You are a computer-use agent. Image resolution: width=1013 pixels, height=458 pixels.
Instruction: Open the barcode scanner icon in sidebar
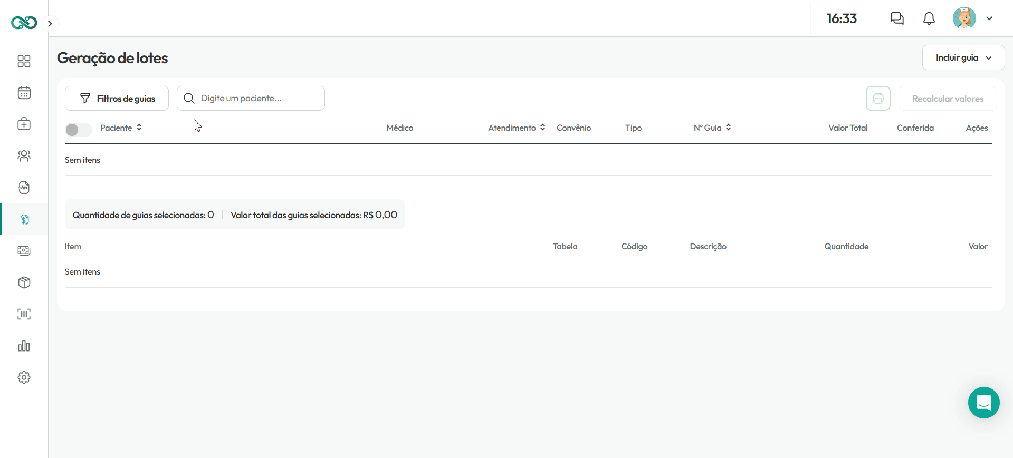[24, 314]
